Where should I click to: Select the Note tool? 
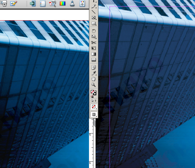94,67
